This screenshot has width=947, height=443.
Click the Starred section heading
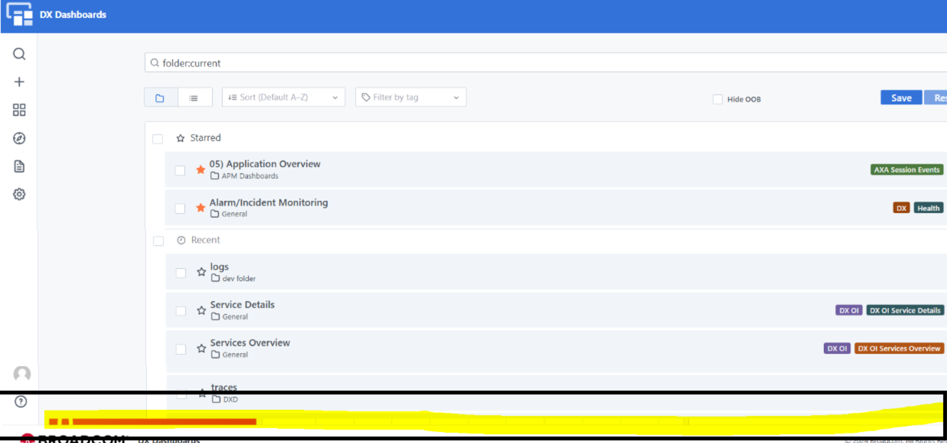click(x=206, y=138)
